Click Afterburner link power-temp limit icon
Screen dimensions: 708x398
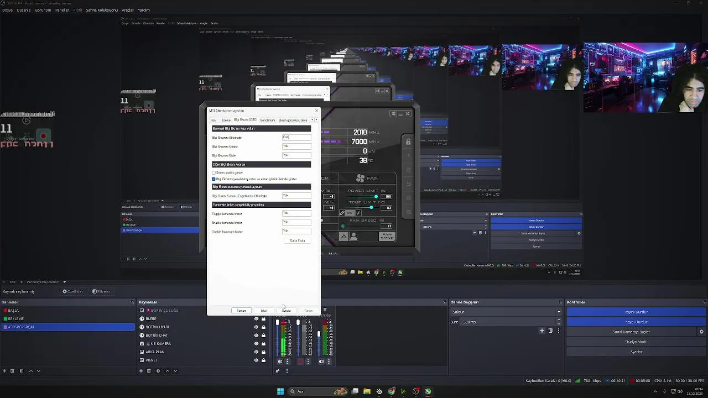[x=342, y=213]
